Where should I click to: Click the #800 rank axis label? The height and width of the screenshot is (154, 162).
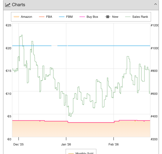coord(154,71)
